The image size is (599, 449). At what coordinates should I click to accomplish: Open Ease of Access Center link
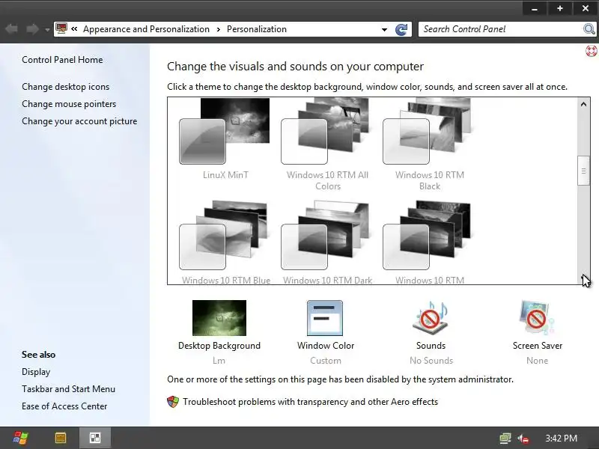point(64,406)
